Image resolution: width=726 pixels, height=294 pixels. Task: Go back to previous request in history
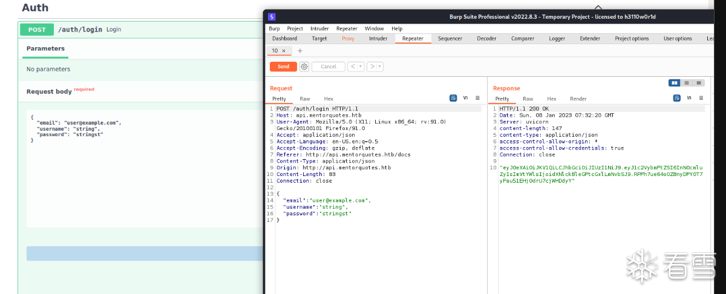click(353, 67)
